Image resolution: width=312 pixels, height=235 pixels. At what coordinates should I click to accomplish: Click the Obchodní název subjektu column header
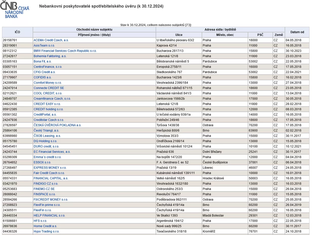[x=94, y=30]
